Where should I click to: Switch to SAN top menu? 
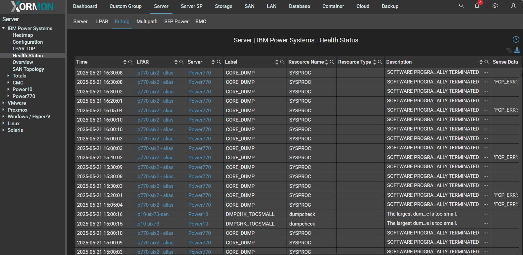[x=249, y=6]
